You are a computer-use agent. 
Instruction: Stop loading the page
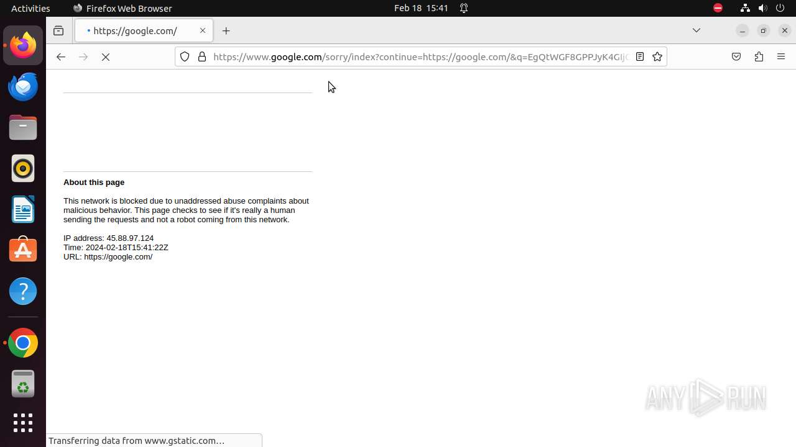tap(106, 56)
